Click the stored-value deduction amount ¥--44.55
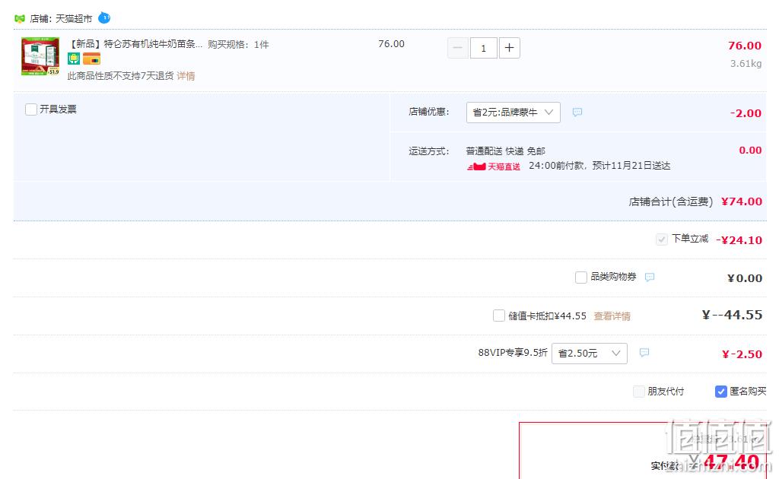 tap(732, 316)
